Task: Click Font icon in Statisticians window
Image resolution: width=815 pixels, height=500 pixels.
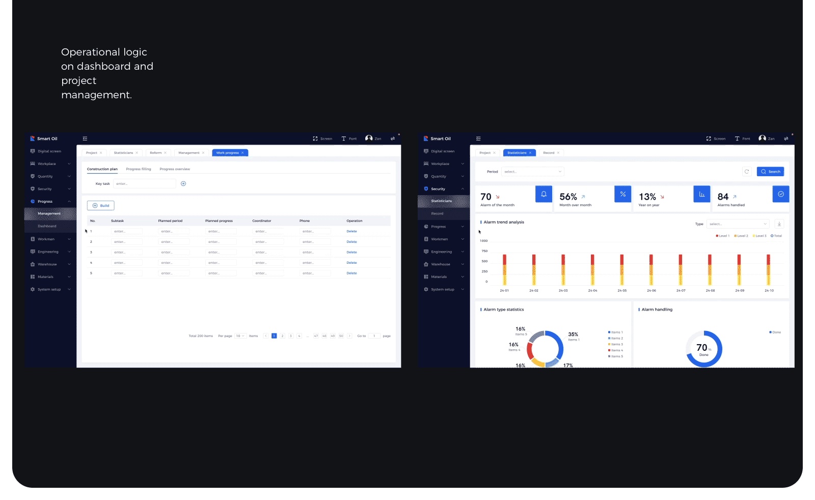Action: [737, 138]
